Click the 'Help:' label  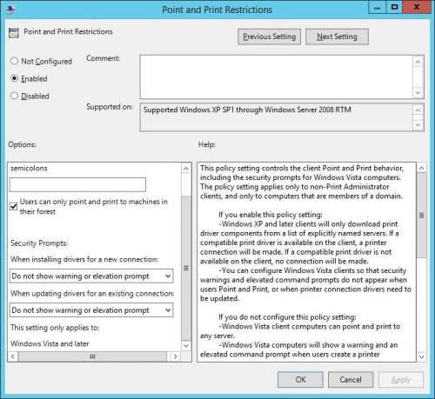coord(207,144)
